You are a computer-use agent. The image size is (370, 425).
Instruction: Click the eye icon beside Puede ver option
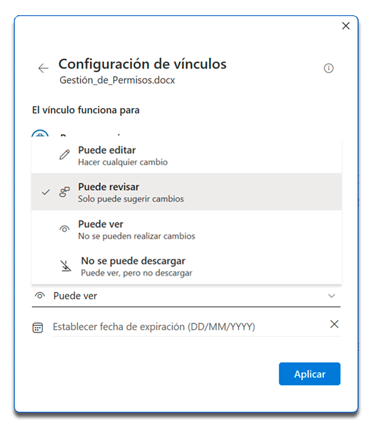pyautogui.click(x=64, y=229)
